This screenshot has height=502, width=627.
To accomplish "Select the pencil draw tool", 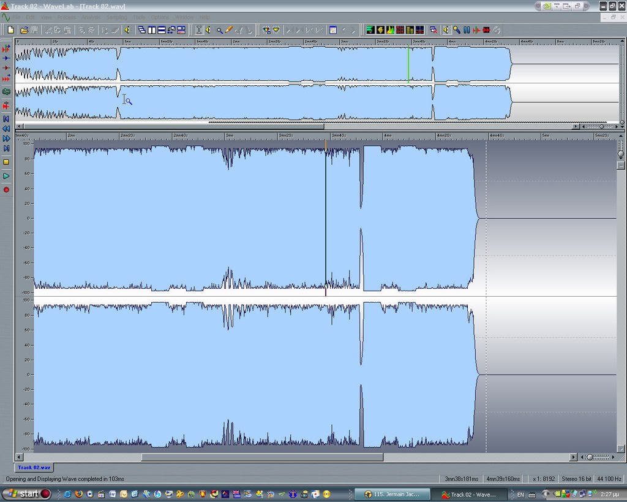I will click(229, 29).
